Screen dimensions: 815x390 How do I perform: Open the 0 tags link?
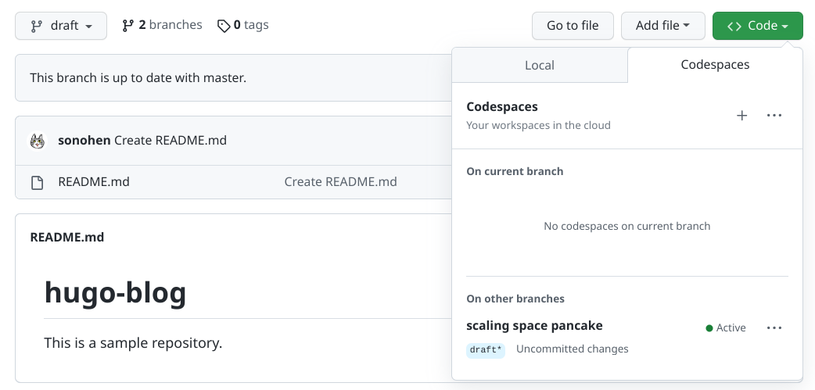point(250,25)
